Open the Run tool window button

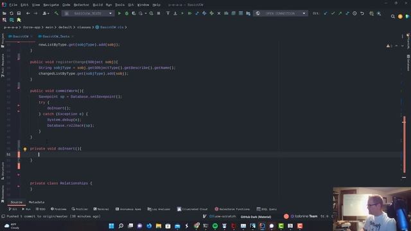coord(26,209)
